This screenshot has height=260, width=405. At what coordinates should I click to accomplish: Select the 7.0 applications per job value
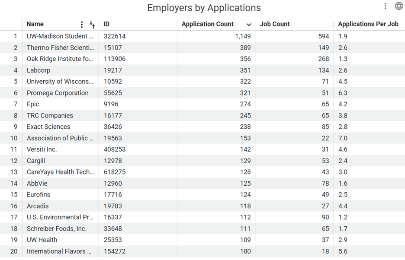343,138
